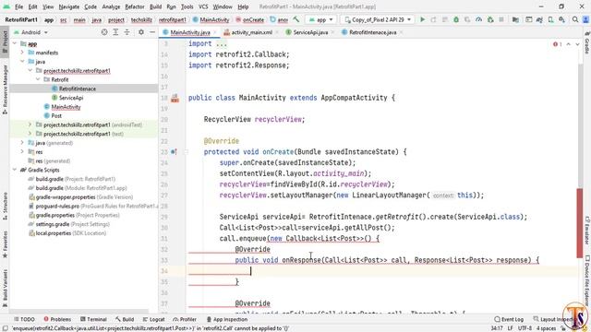
Task: Toggle the Project tool window tab
Action: (x=5, y=41)
